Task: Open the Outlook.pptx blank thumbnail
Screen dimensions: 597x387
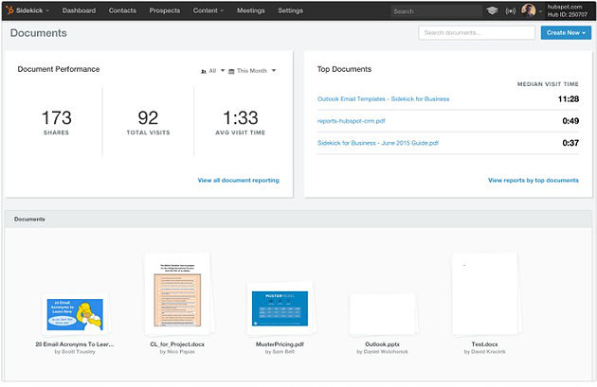Action: (x=382, y=314)
